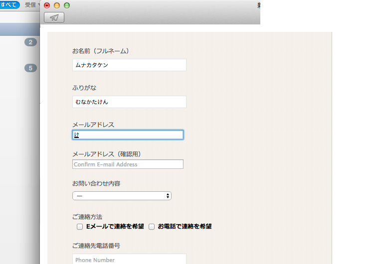Select the すべて filter tab
This screenshot has width=384, height=264.
click(x=10, y=5)
